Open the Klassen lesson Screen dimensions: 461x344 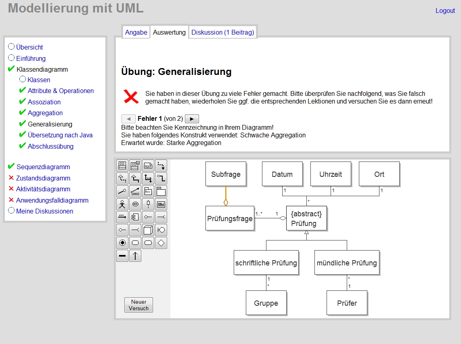pos(39,80)
